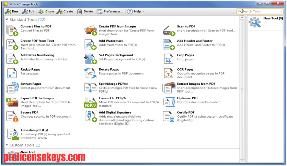Pick the Crop Pages tool icon
Screen dimensions: 287x166
pyautogui.click(x=169, y=59)
